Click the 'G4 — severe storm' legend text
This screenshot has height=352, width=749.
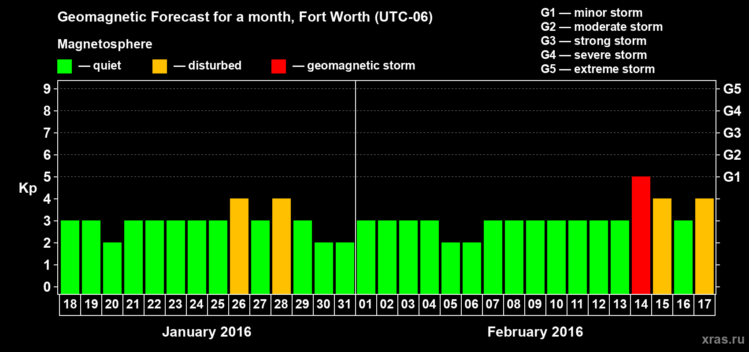click(x=594, y=55)
